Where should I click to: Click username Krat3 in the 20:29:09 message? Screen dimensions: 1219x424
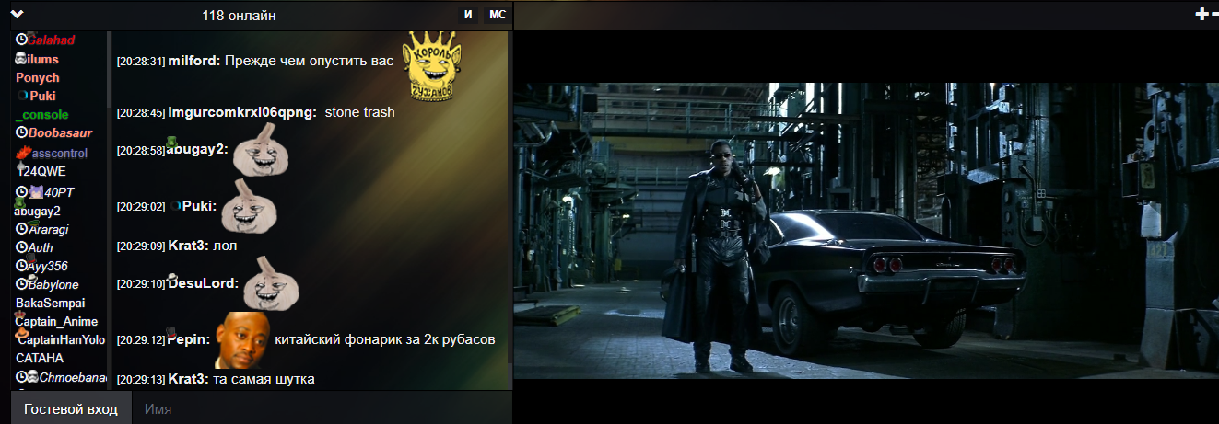point(188,246)
